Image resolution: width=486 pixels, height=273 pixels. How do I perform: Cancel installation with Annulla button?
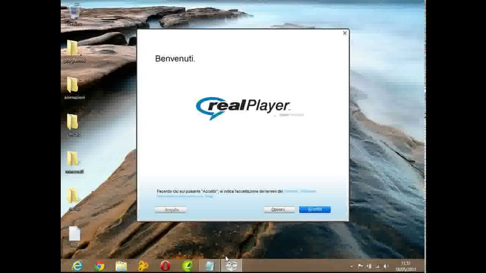point(170,209)
